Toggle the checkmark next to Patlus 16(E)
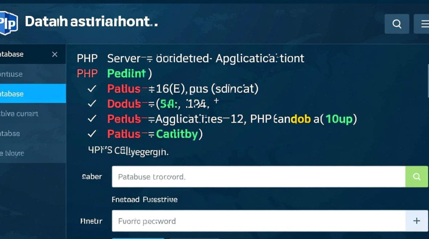Viewport: 429px width, 239px height. pos(92,89)
